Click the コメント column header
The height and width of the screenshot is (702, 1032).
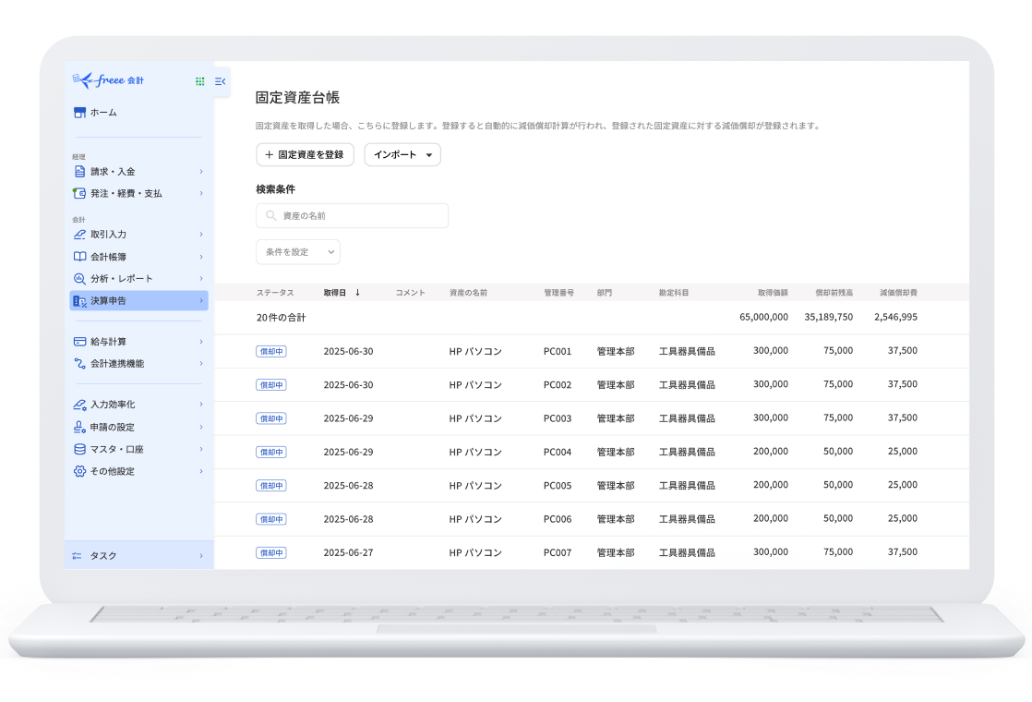click(410, 293)
